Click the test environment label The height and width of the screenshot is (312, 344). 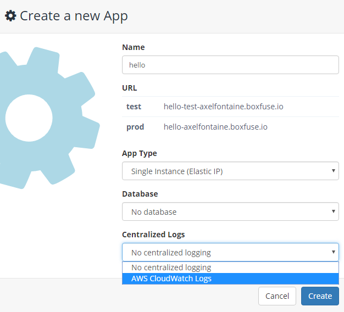(x=134, y=107)
